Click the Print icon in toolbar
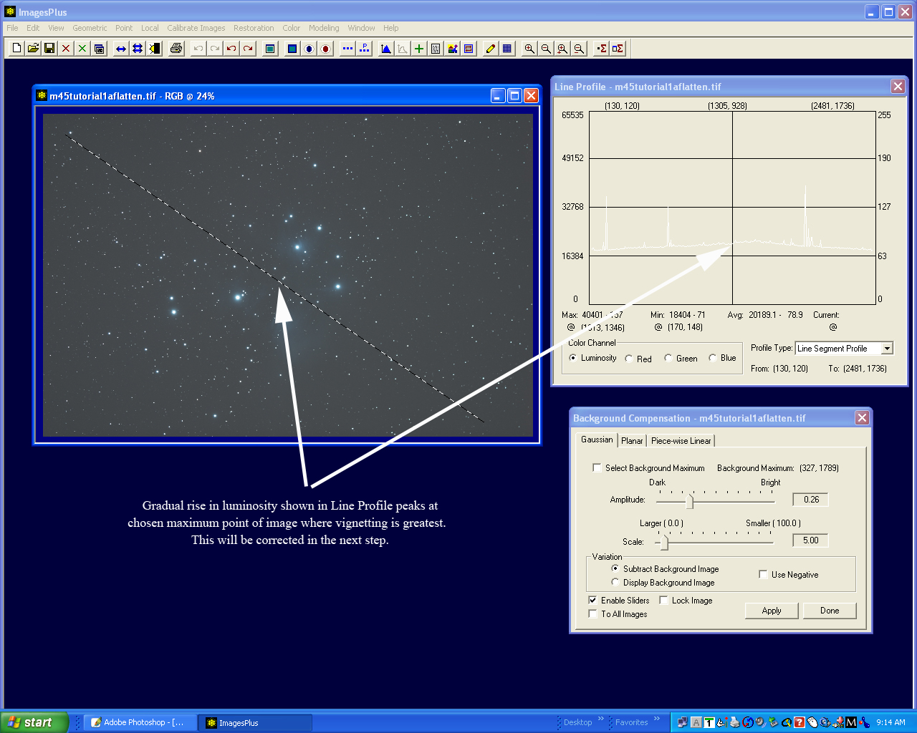 (176, 49)
